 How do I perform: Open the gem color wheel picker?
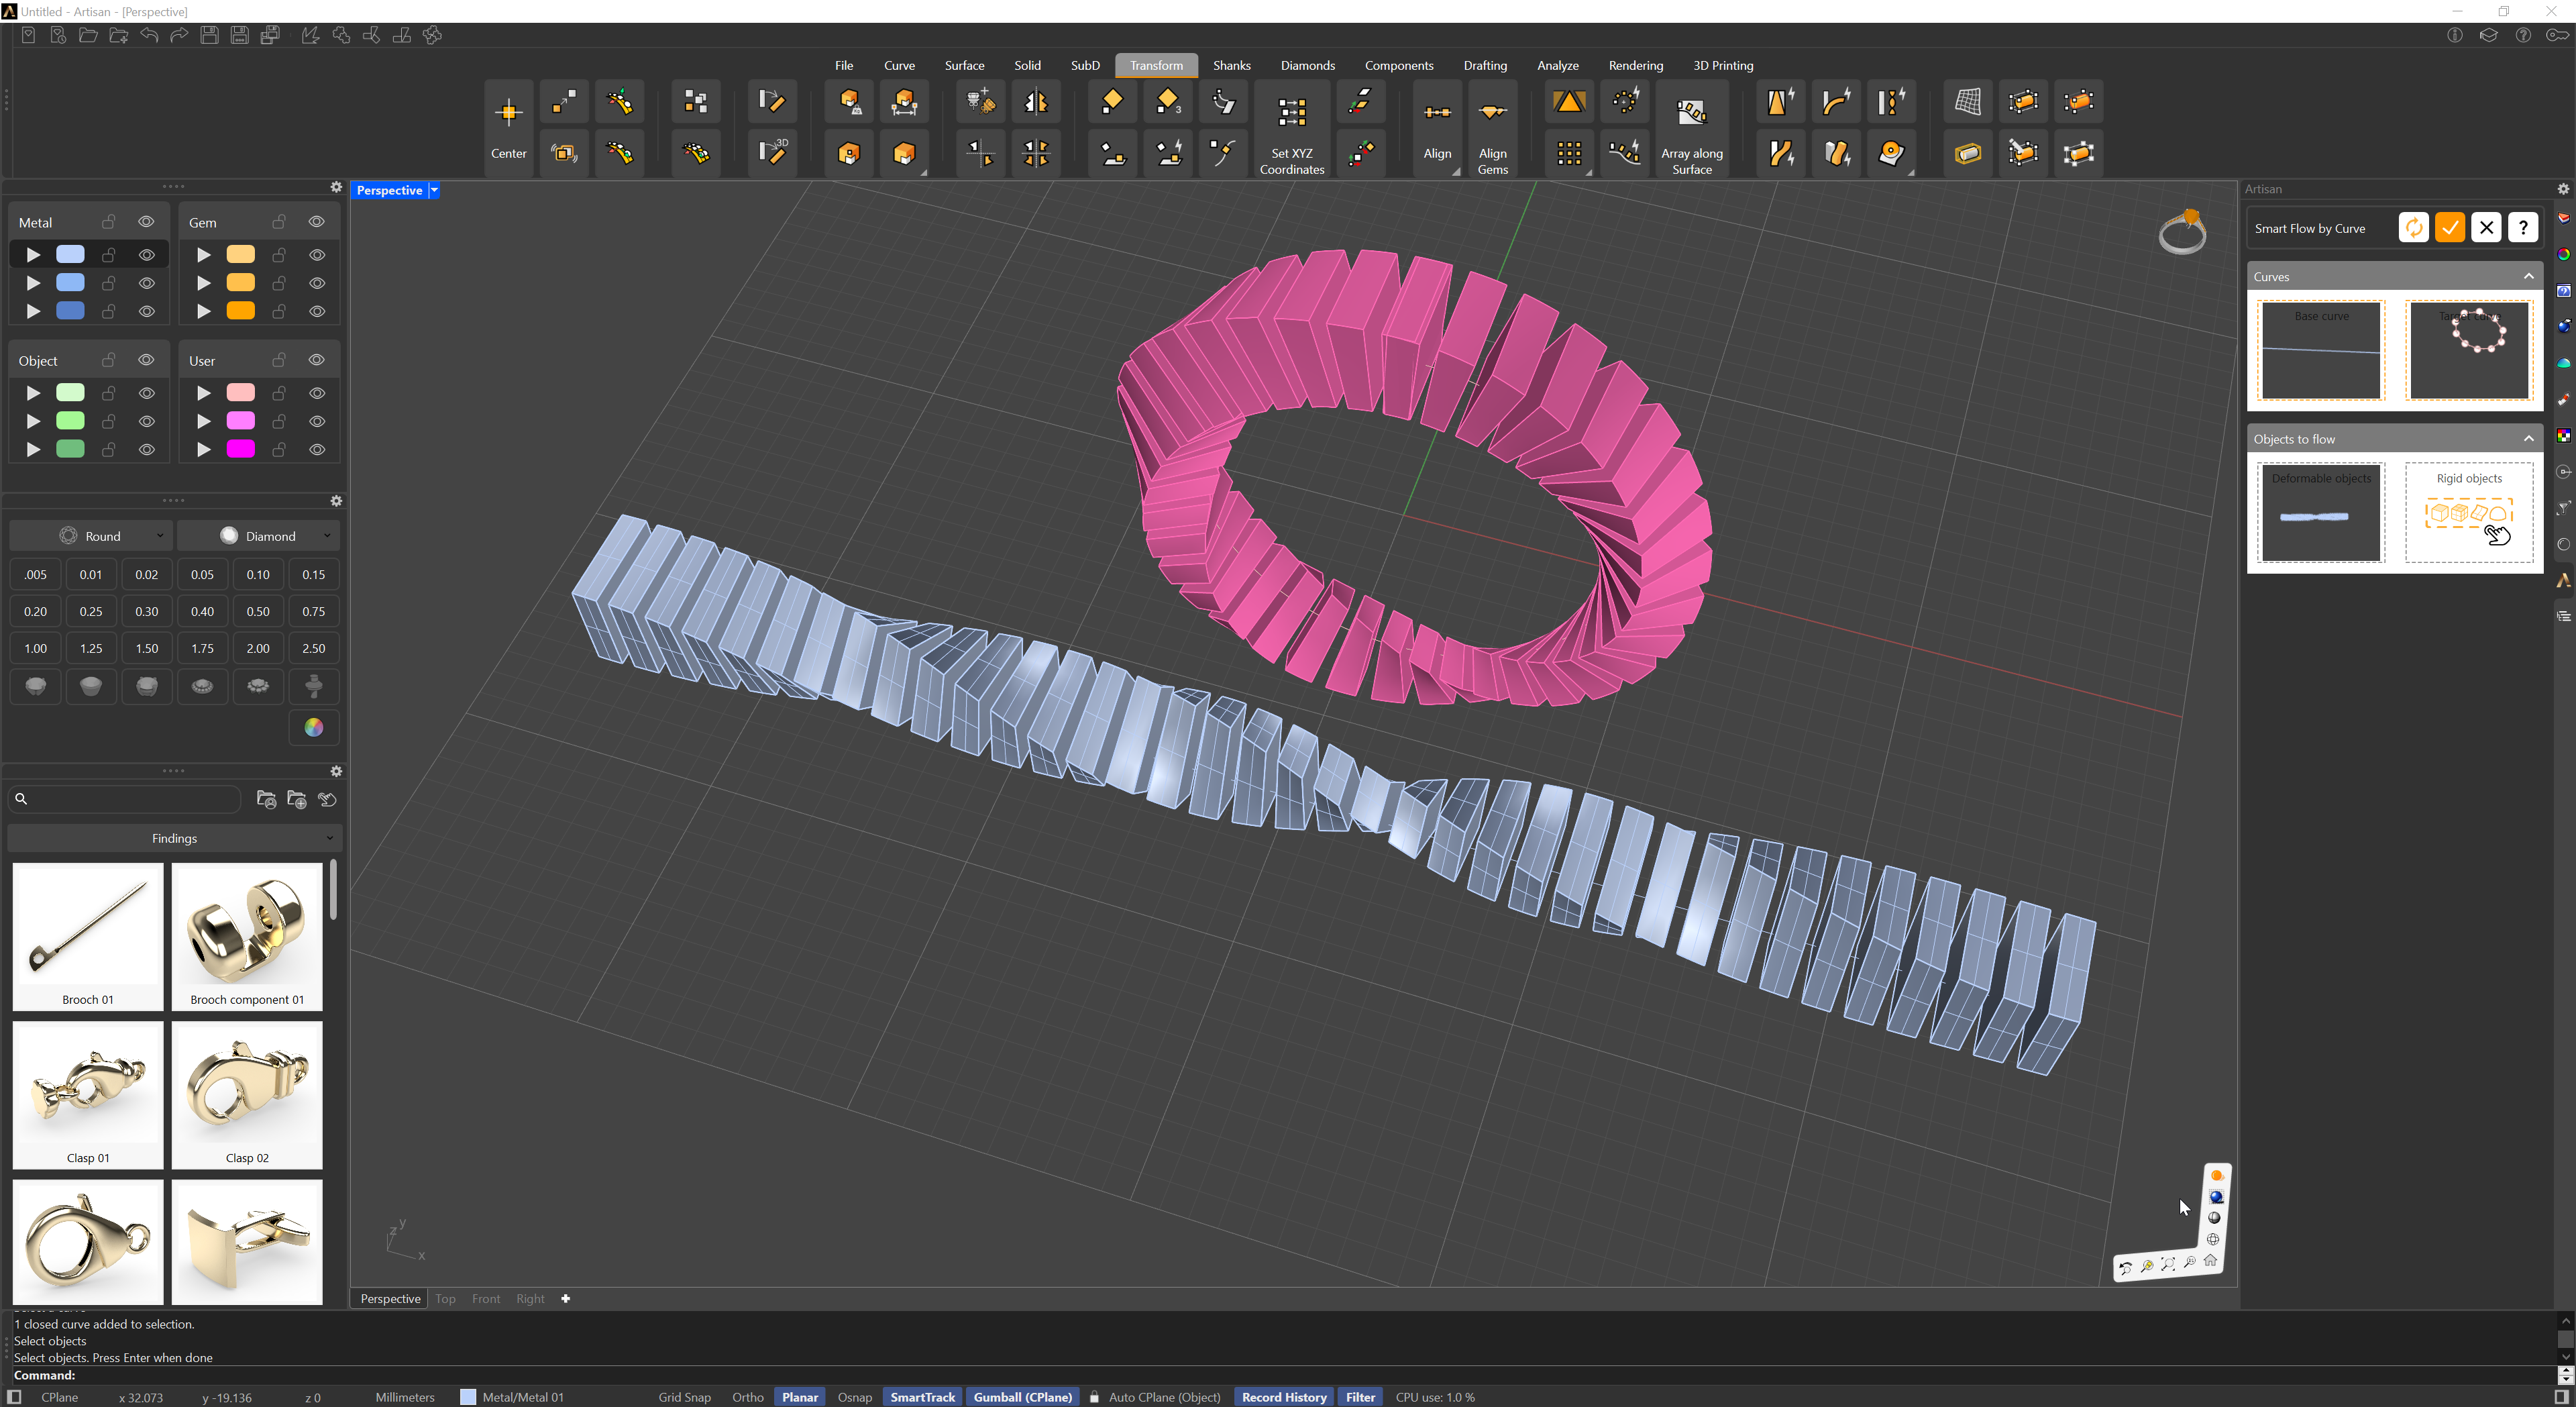313,727
